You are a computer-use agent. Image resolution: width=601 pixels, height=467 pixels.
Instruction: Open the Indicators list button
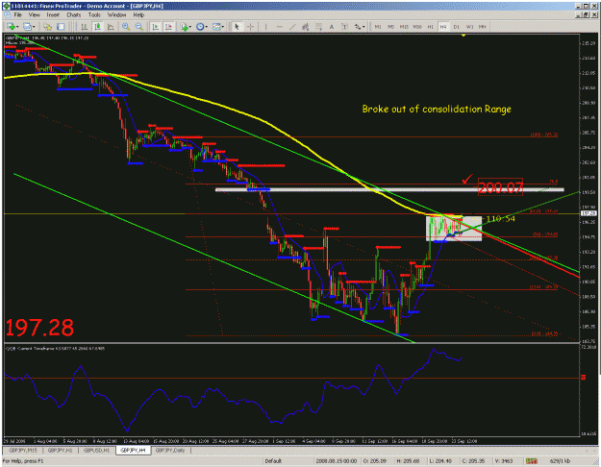coord(185,27)
